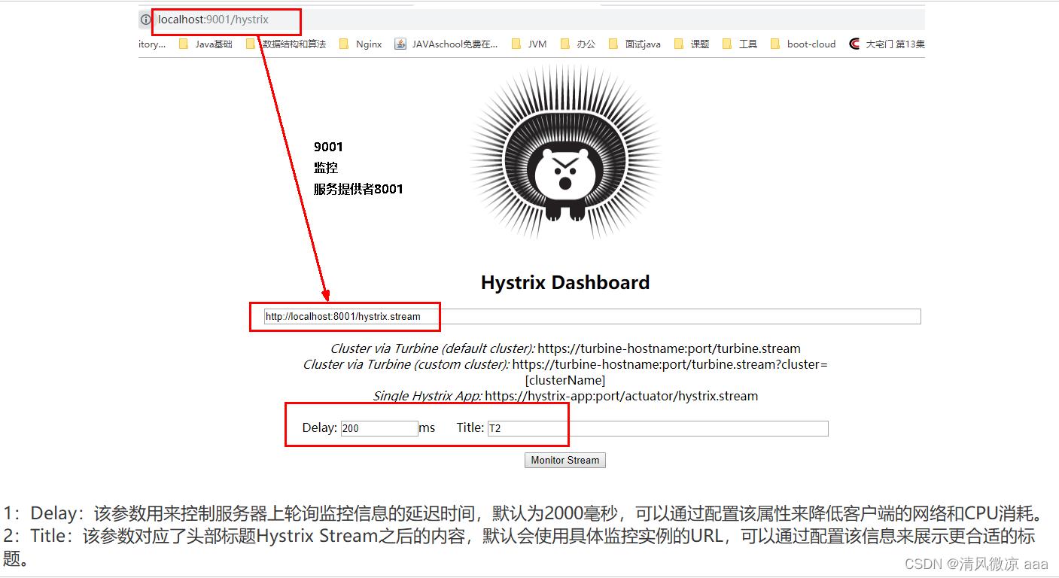The image size is (1059, 578).
Task: Click the 'Title:' label text
Action: pyautogui.click(x=470, y=427)
